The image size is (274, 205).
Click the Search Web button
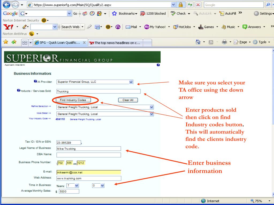(x=70, y=27)
